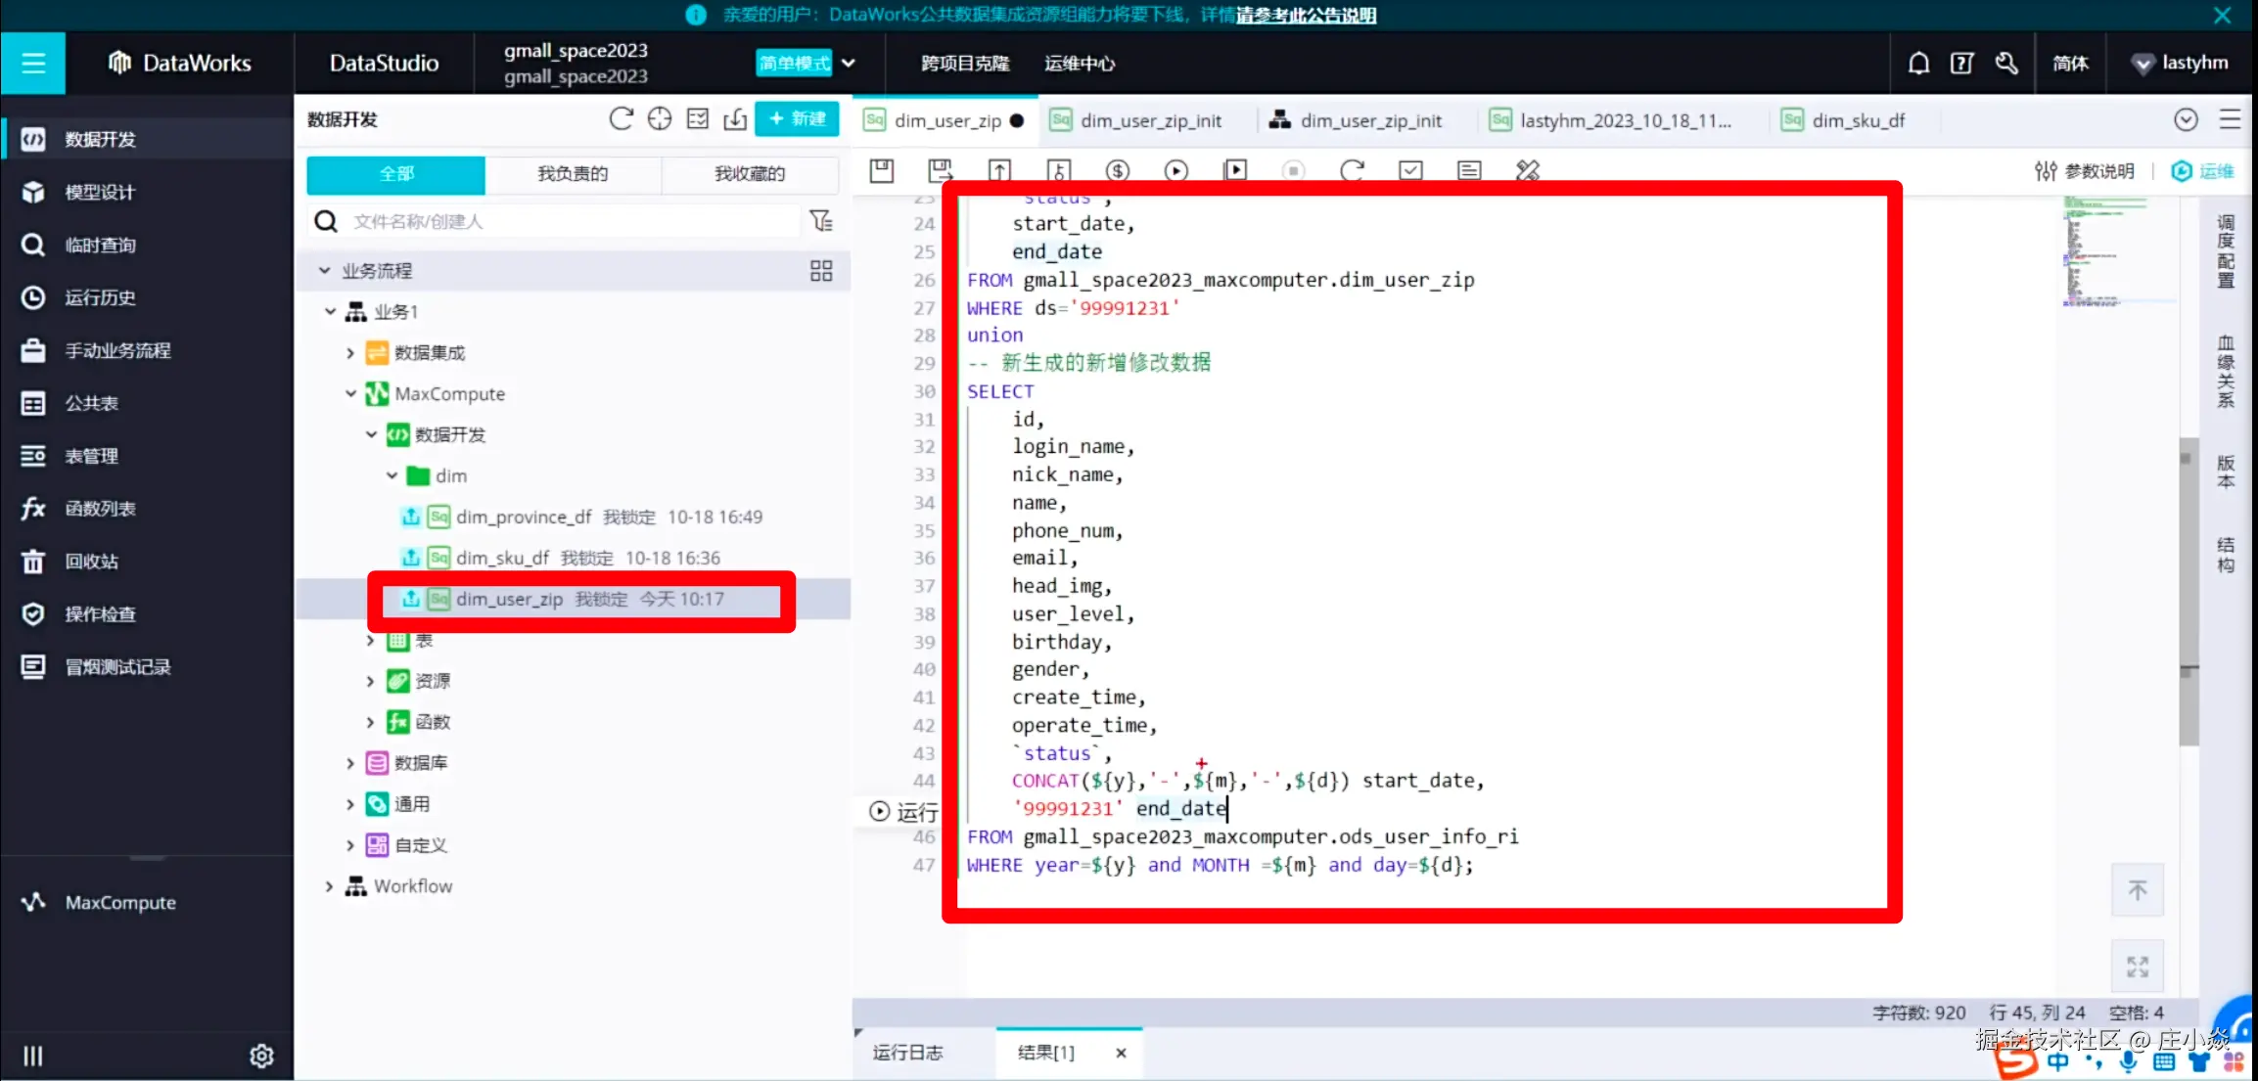Click the file name search input field
Screen dimensions: 2258x1081
(568, 222)
